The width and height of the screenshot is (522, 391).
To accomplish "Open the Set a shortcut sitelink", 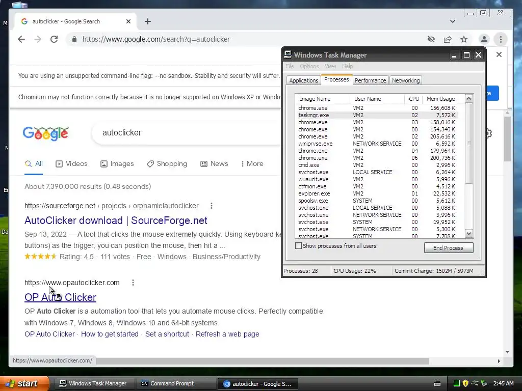I will (167, 334).
